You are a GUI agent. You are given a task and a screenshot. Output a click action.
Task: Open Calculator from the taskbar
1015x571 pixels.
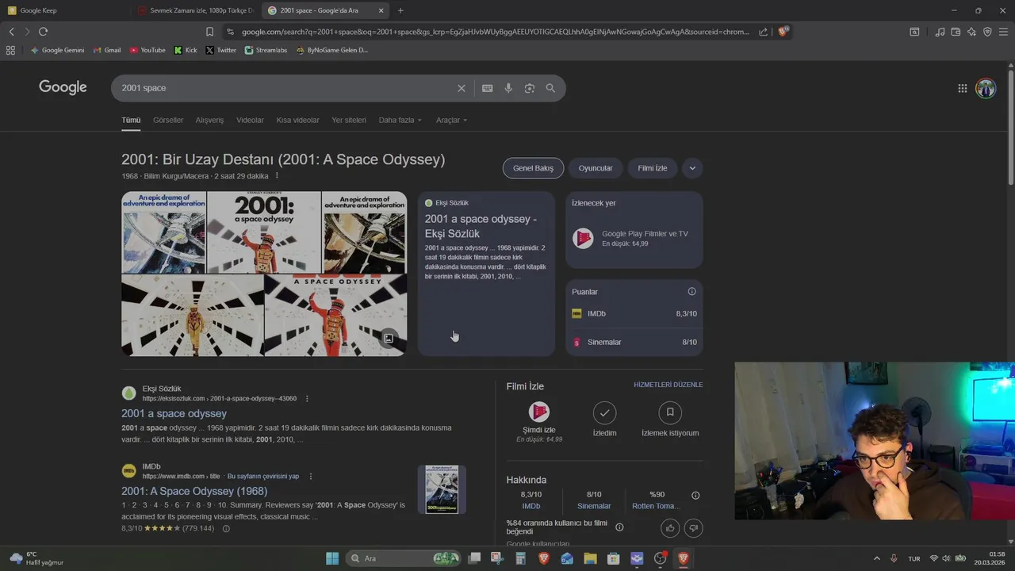tap(520, 558)
